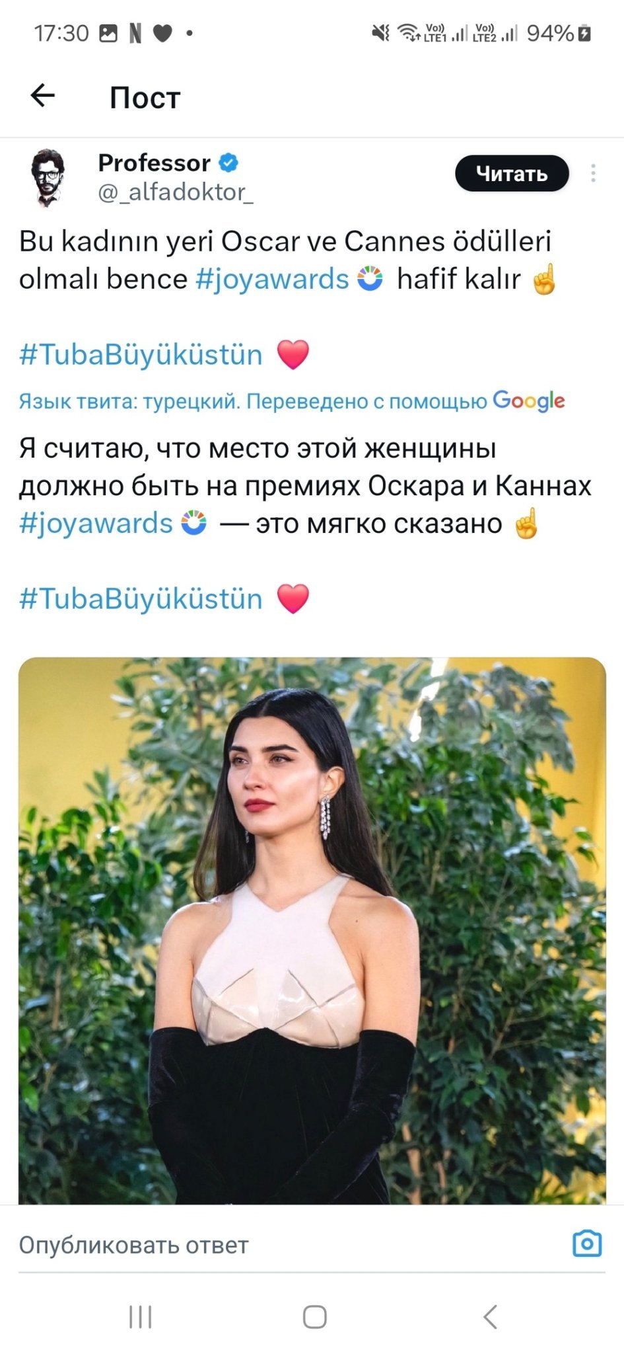Tap the Professor display name
This screenshot has height=1354, width=624.
tap(154, 162)
